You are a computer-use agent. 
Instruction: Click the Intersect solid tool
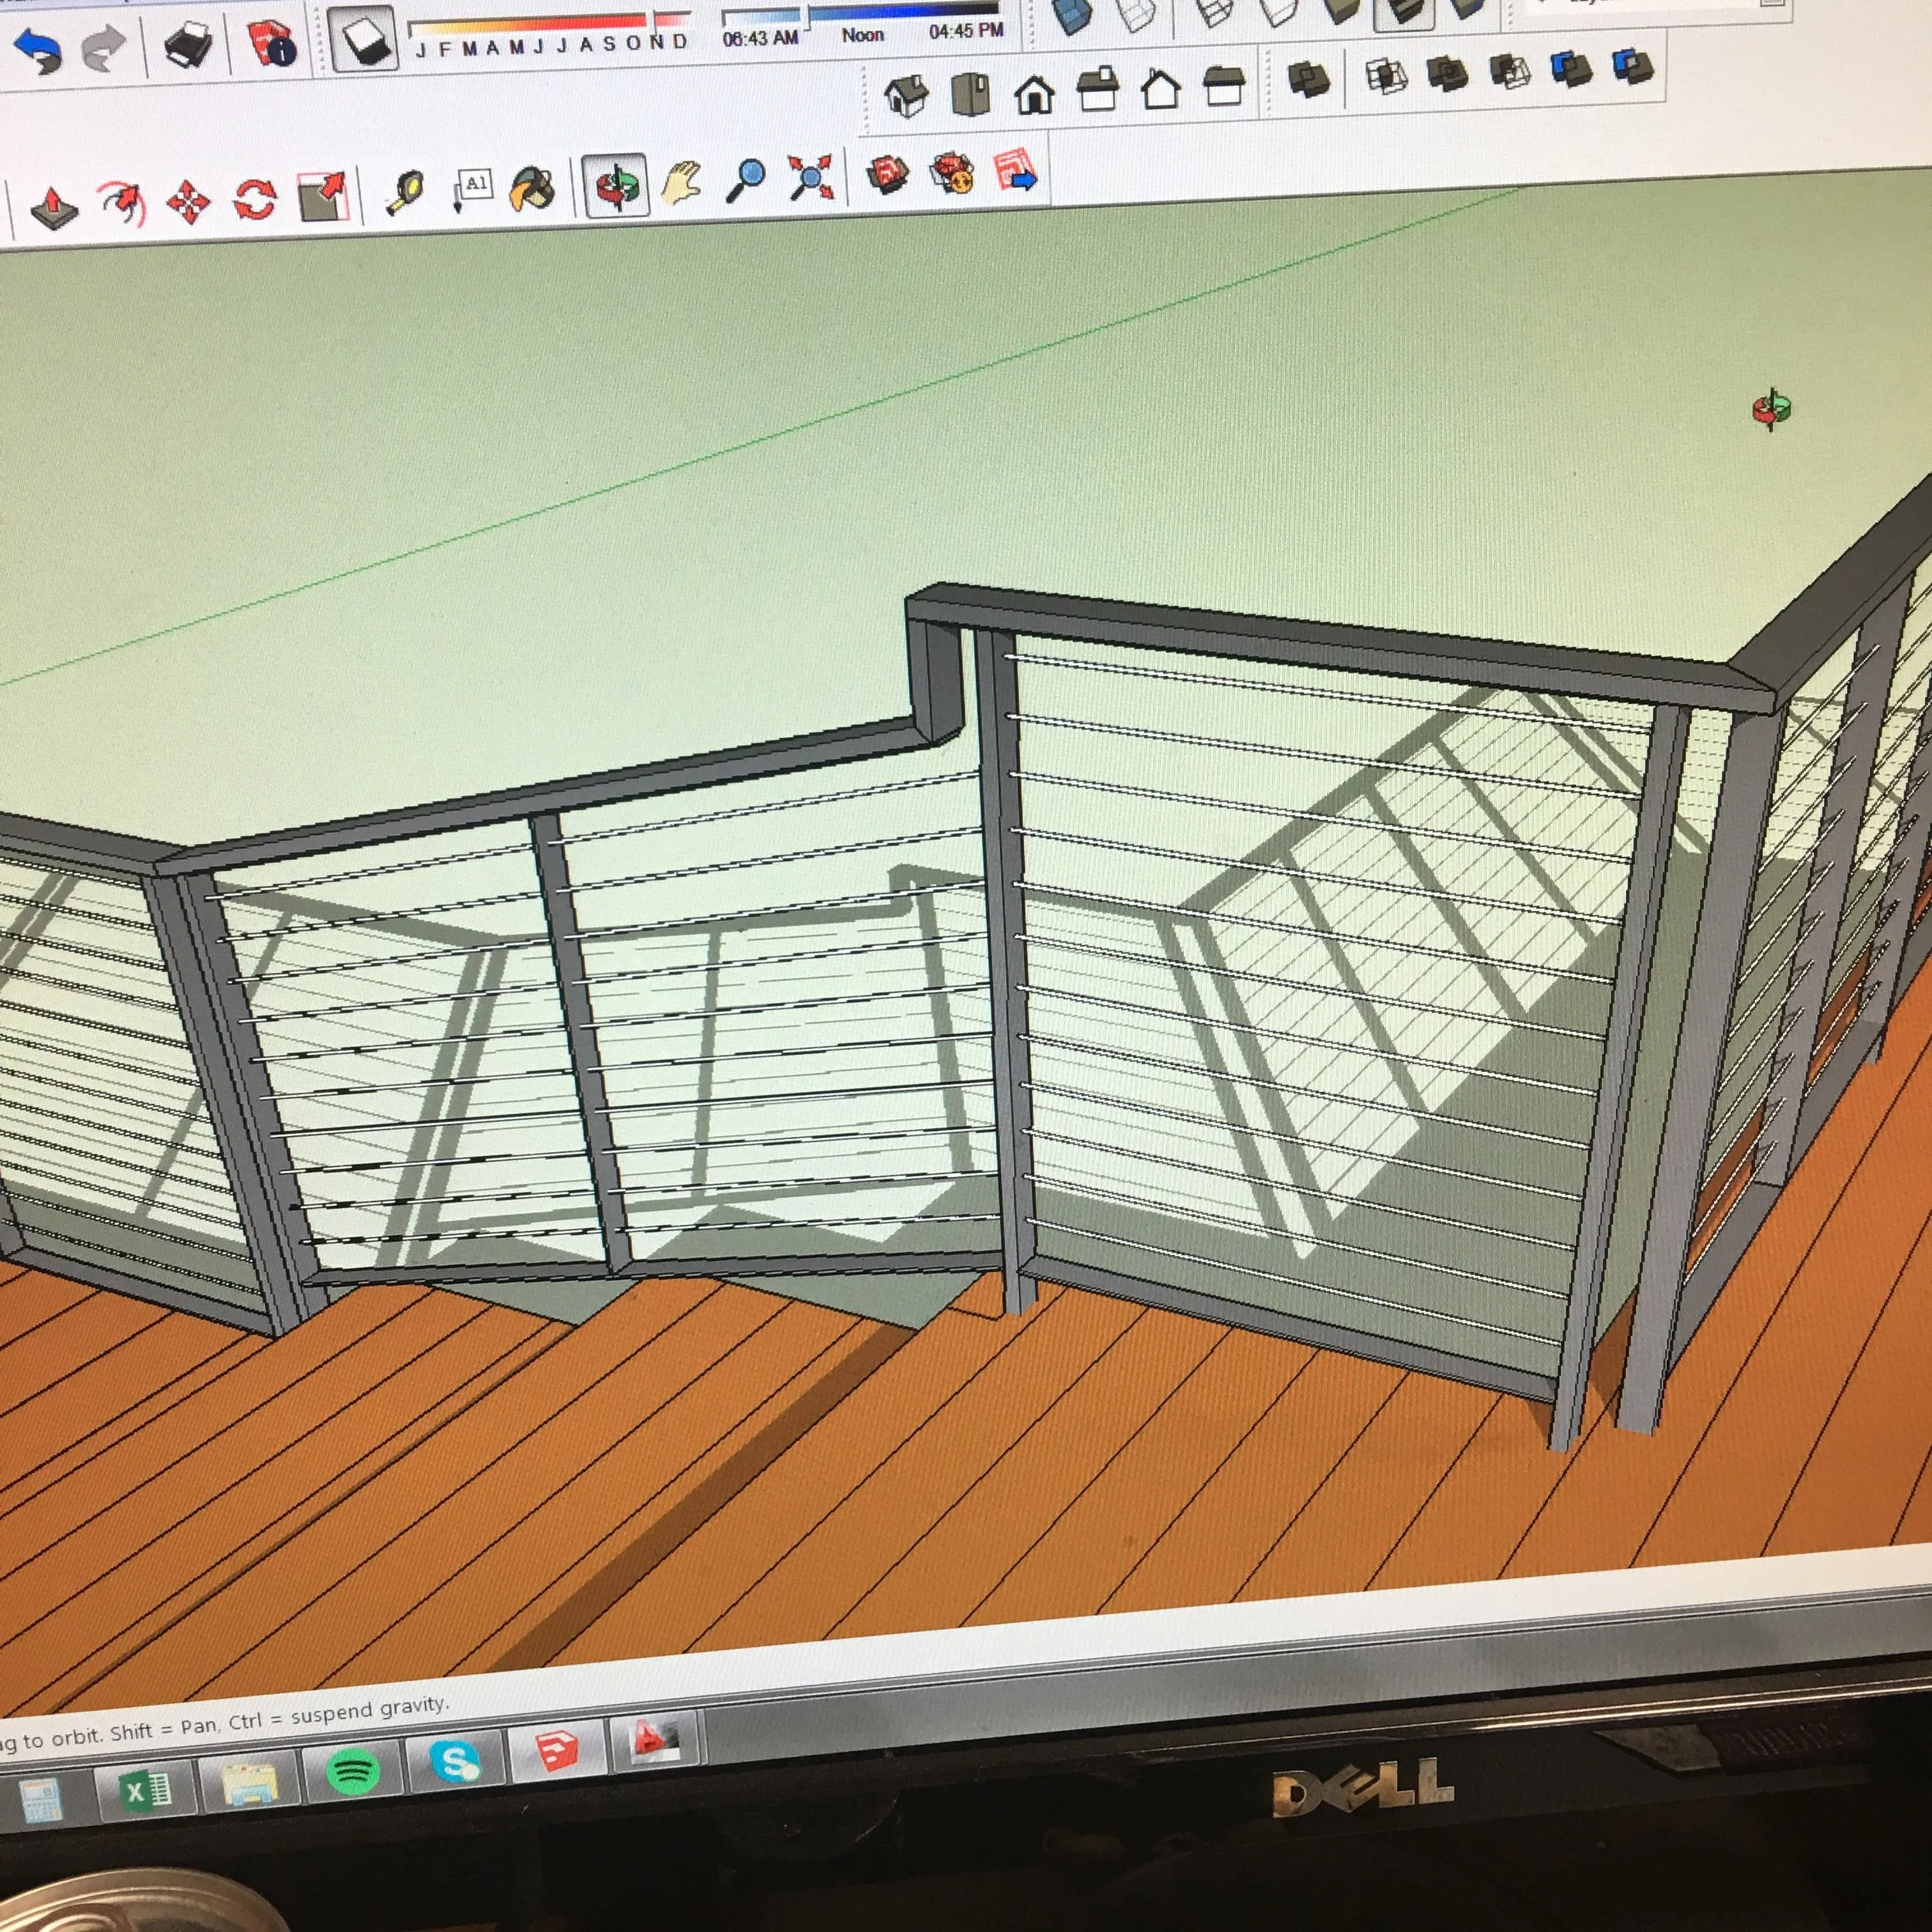pyautogui.click(x=1386, y=75)
